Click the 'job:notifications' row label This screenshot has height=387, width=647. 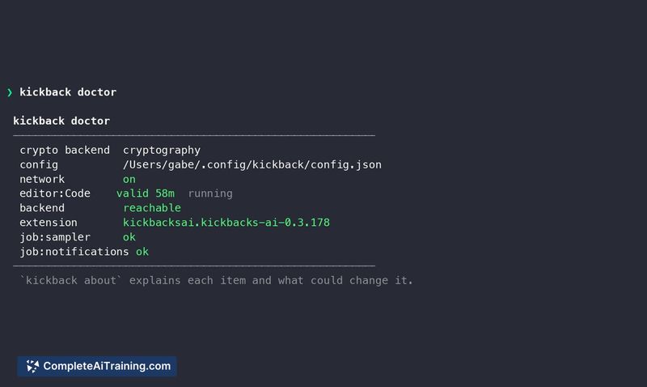coord(74,252)
